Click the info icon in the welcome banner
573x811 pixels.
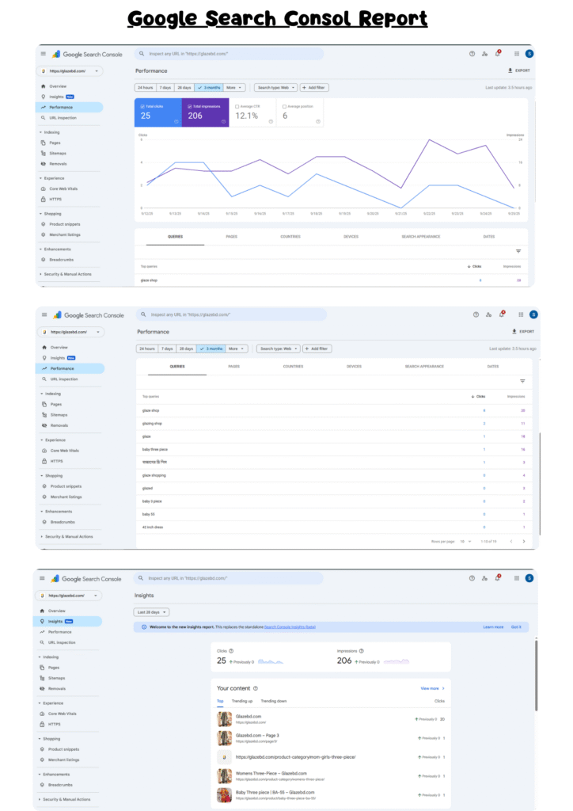143,626
